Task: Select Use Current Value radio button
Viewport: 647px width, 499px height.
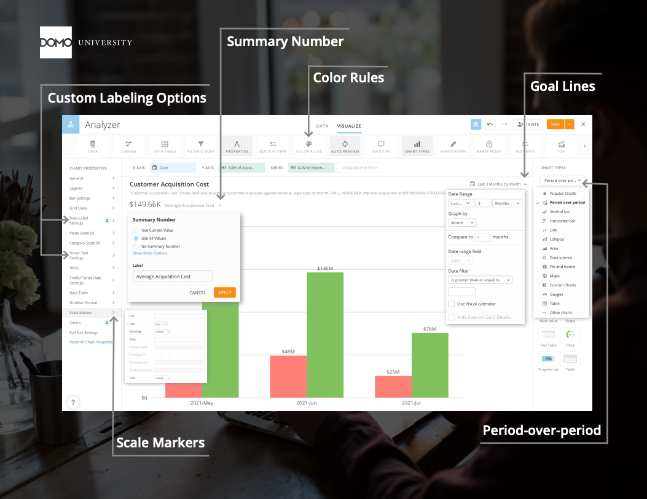Action: (136, 230)
